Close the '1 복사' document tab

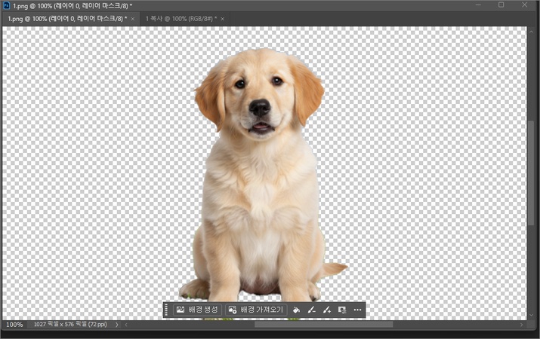pos(224,18)
